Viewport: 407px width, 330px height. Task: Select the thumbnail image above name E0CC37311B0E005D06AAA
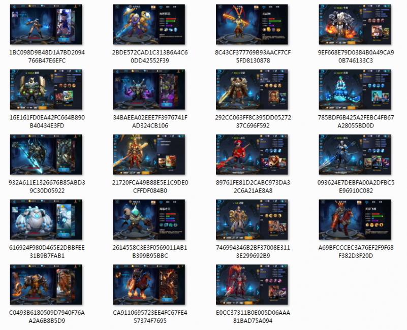coord(252,285)
